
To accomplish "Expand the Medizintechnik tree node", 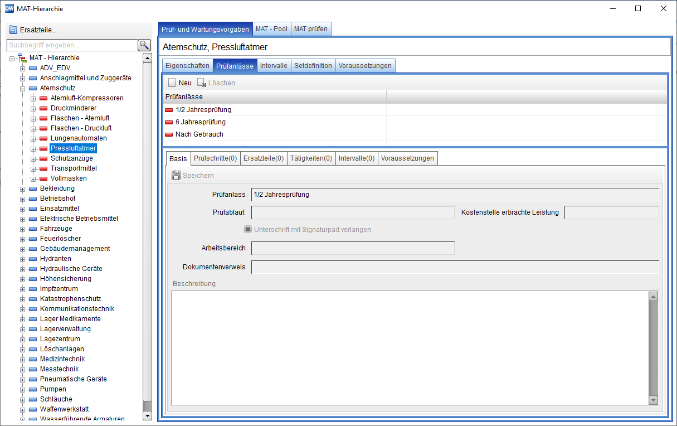I will tap(23, 359).
